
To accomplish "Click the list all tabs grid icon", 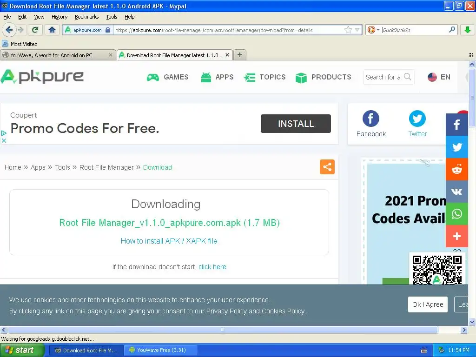I will pos(471,55).
